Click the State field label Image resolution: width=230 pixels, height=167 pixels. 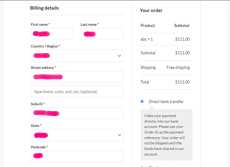[35, 126]
